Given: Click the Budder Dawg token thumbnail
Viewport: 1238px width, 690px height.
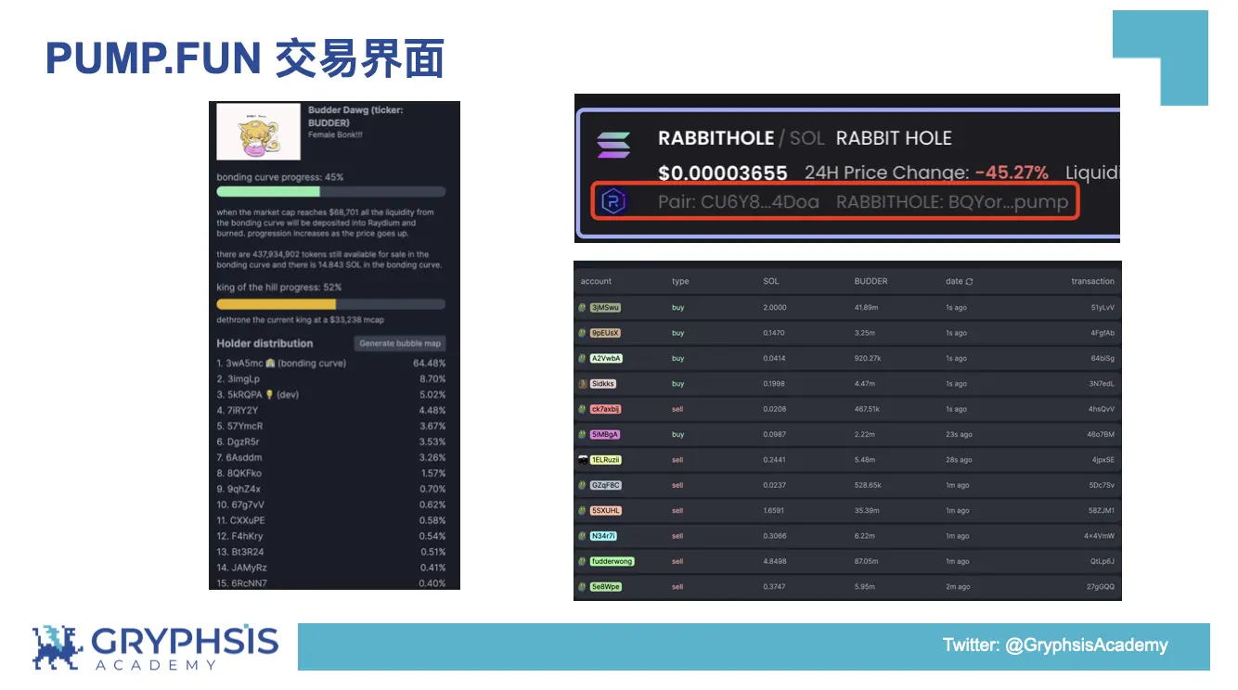Looking at the screenshot, I should (x=257, y=132).
